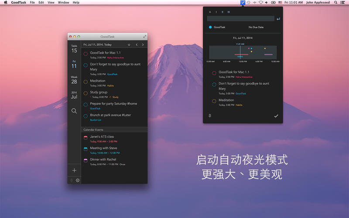Open the Edit menu

tap(41, 3)
